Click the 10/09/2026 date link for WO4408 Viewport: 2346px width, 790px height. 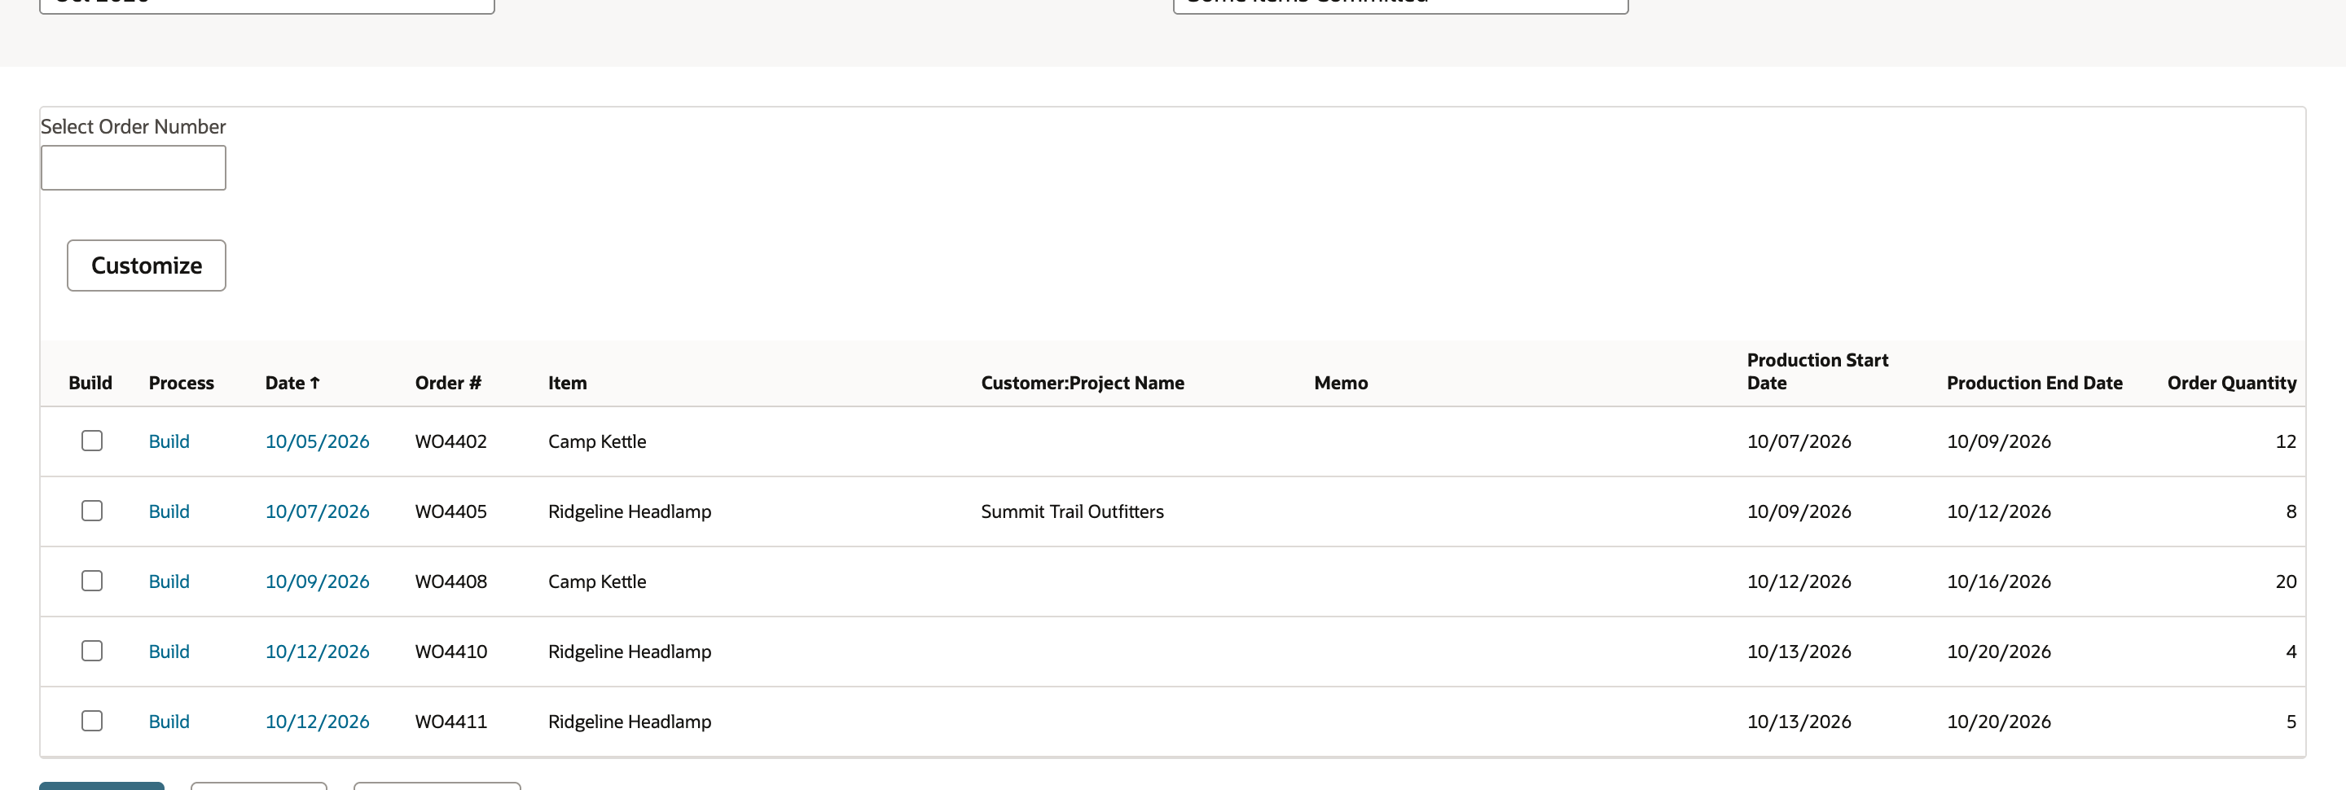317,582
